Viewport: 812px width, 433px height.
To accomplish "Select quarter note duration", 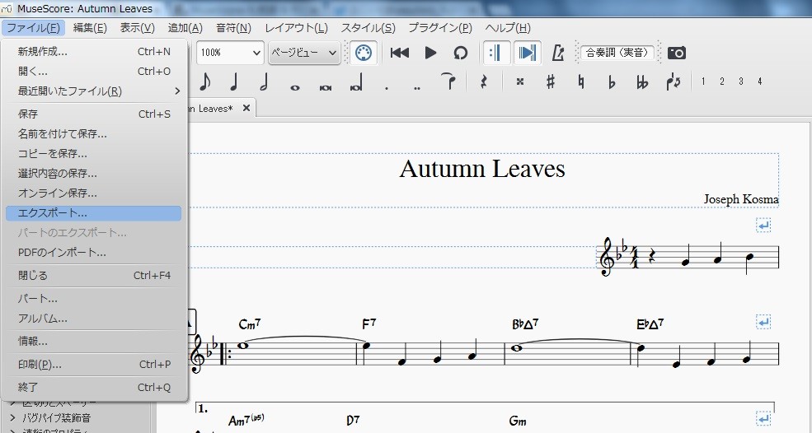I will click(233, 81).
